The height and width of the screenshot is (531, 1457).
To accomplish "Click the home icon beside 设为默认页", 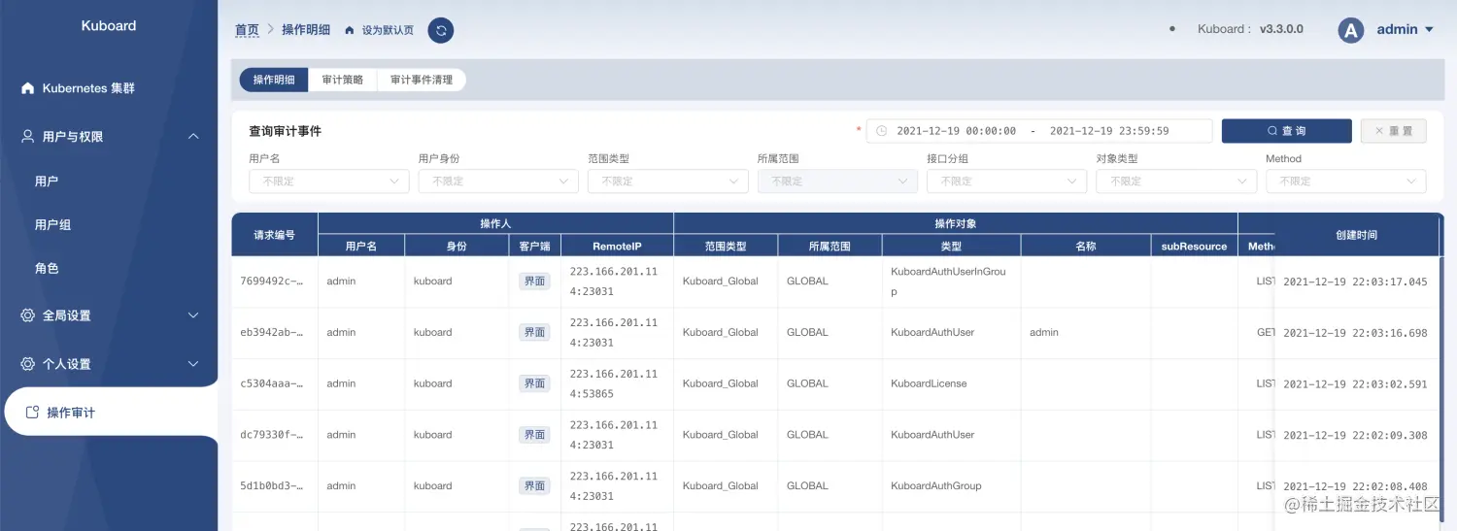I will coord(350,30).
